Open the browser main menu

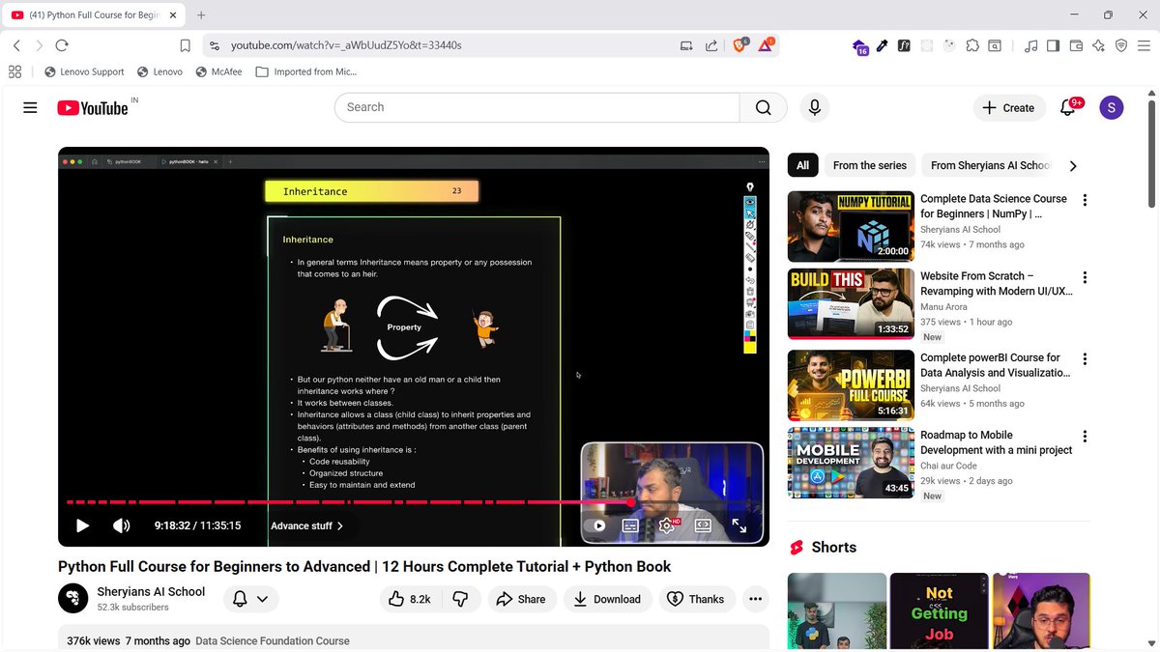tap(1145, 45)
